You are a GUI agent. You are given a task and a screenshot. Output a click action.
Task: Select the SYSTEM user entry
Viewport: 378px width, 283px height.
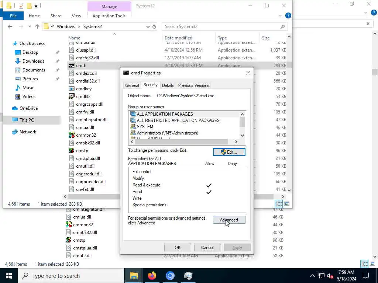(145, 127)
